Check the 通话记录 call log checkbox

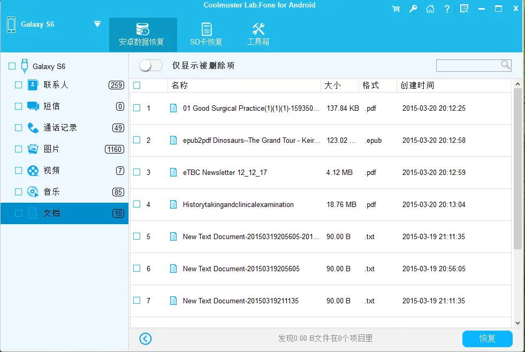pos(18,127)
